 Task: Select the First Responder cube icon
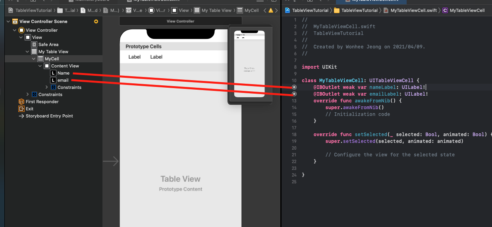(x=21, y=102)
